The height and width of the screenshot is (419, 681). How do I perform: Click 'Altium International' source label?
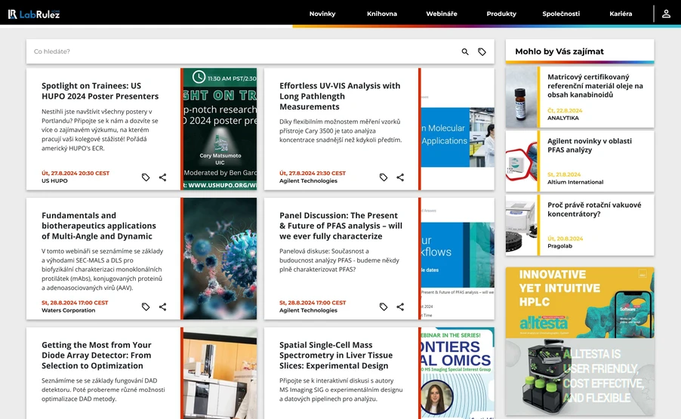pos(575,182)
